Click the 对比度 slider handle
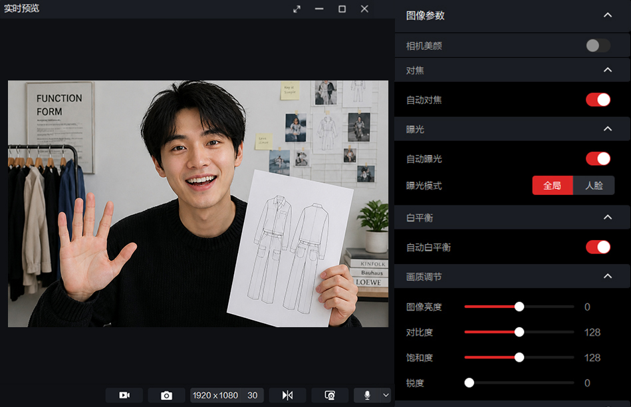This screenshot has height=407, width=631. (519, 332)
